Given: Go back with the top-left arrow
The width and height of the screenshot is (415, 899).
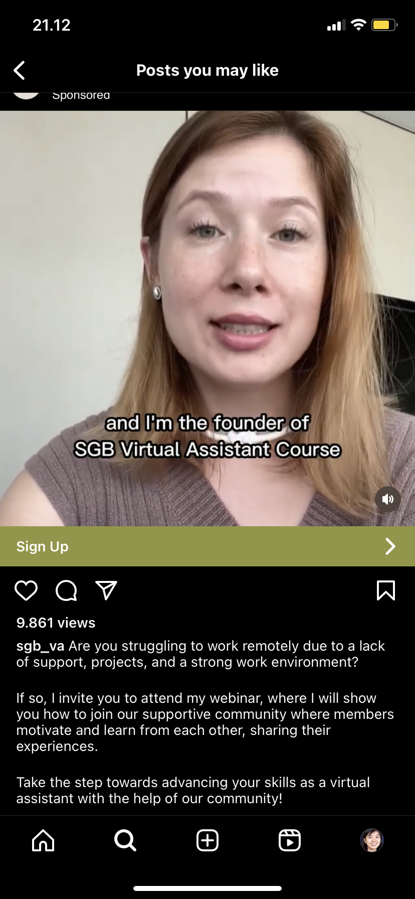Looking at the screenshot, I should click(x=19, y=71).
